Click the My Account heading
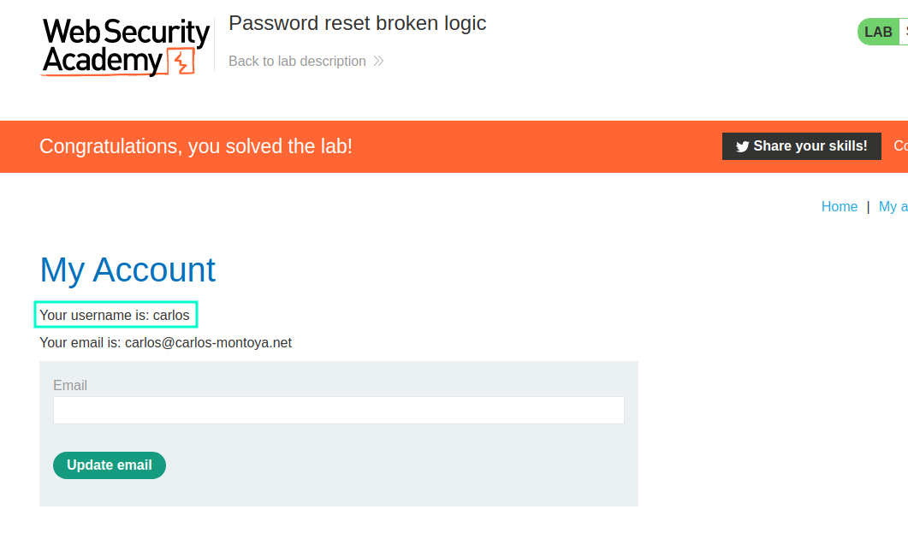The image size is (908, 533). coord(128,270)
